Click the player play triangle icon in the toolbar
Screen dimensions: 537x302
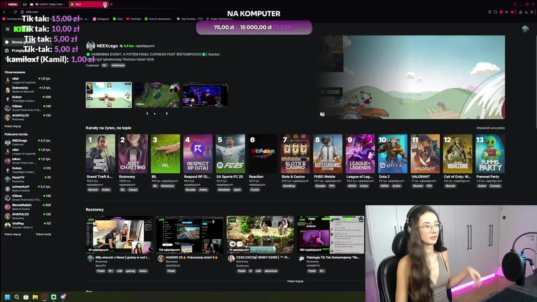(x=506, y=12)
